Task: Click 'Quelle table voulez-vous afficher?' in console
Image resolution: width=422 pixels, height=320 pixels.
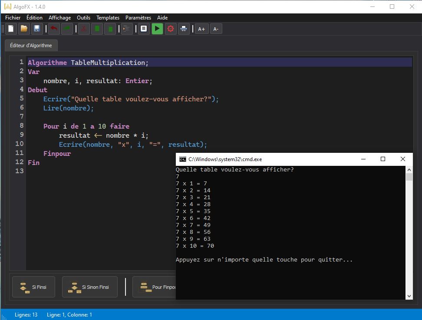Action: (235, 170)
